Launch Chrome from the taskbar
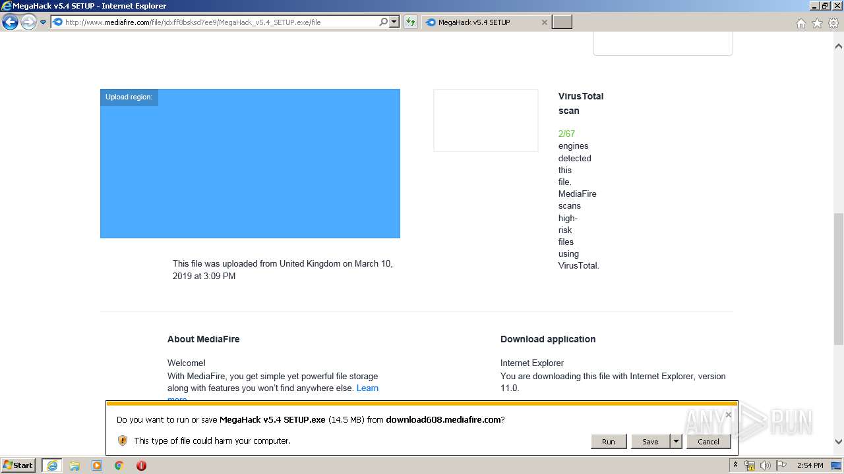The image size is (844, 474). [x=119, y=465]
